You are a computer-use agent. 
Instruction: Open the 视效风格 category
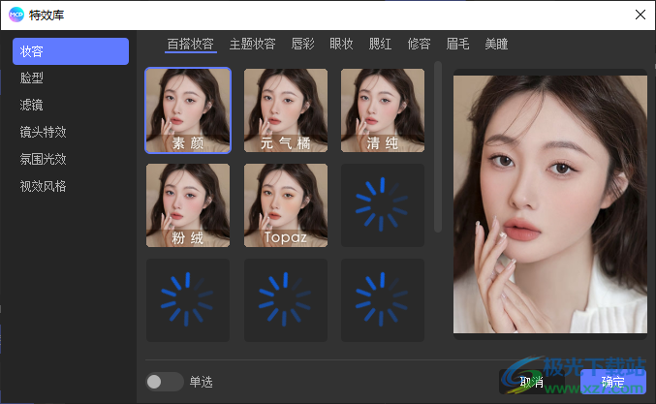(43, 186)
